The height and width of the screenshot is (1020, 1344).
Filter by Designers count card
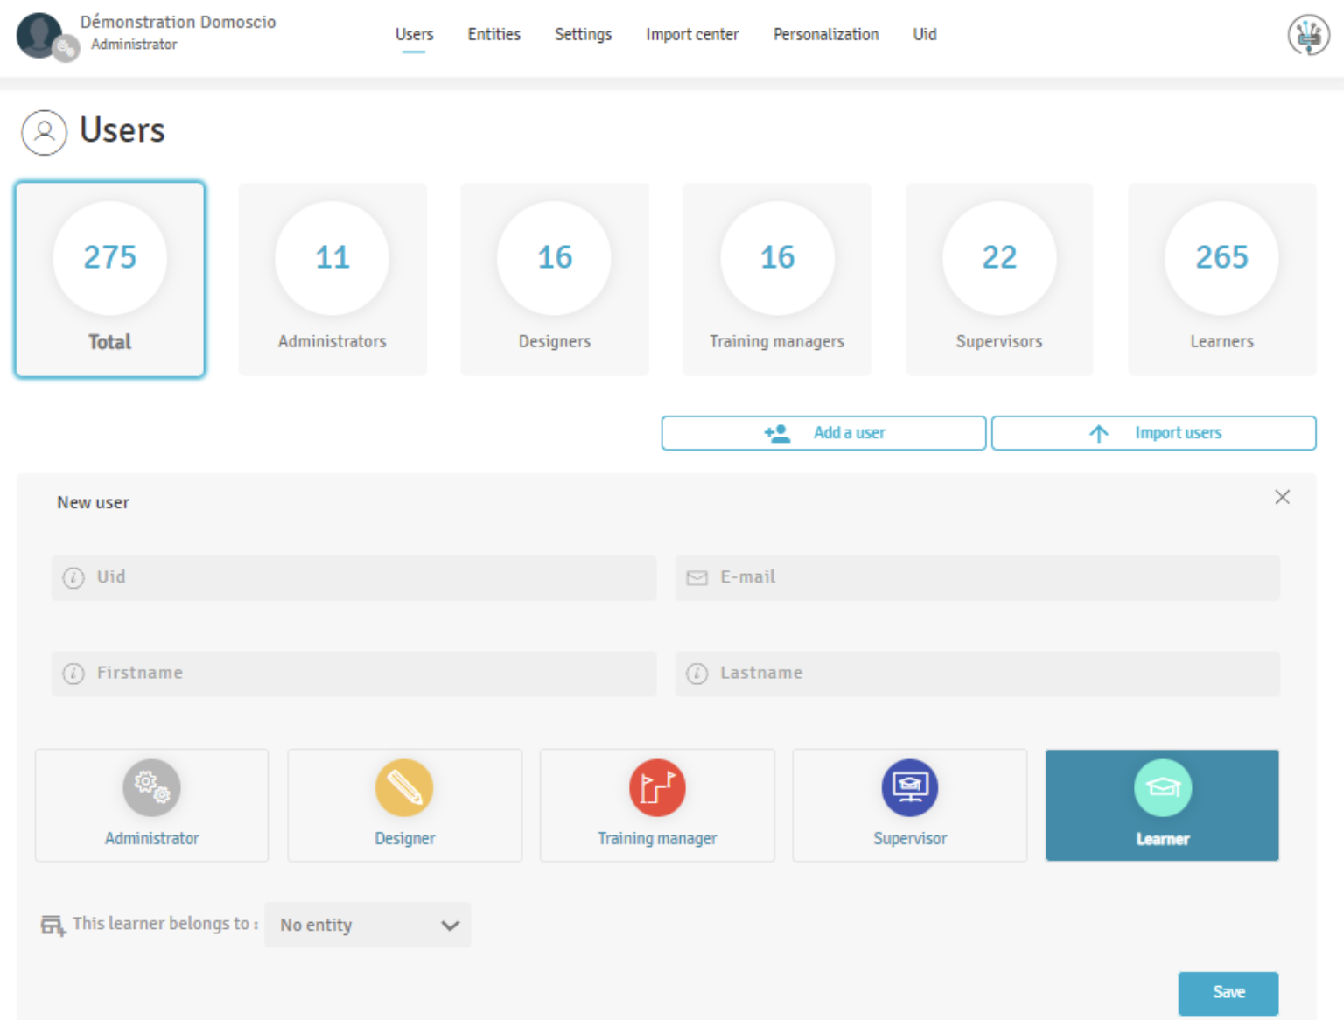point(555,280)
